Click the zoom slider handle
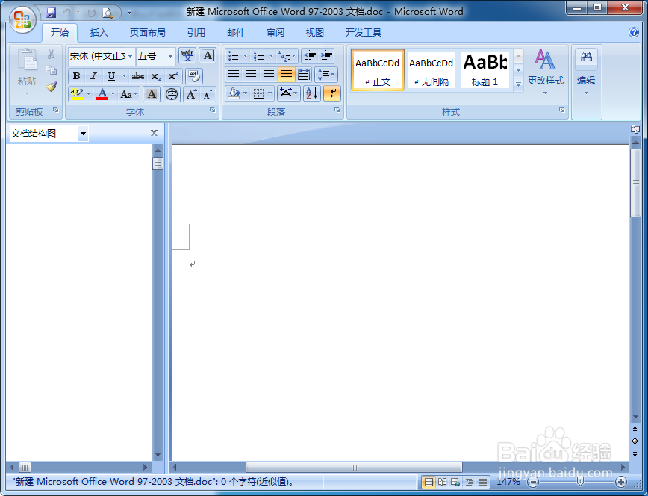 pyautogui.click(x=580, y=482)
